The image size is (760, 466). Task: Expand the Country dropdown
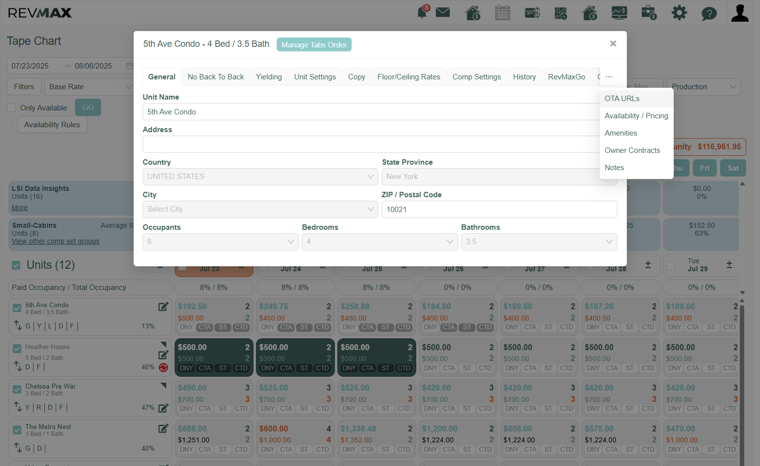(260, 177)
